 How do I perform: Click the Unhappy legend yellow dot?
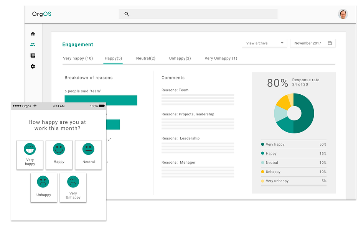pos(262,172)
